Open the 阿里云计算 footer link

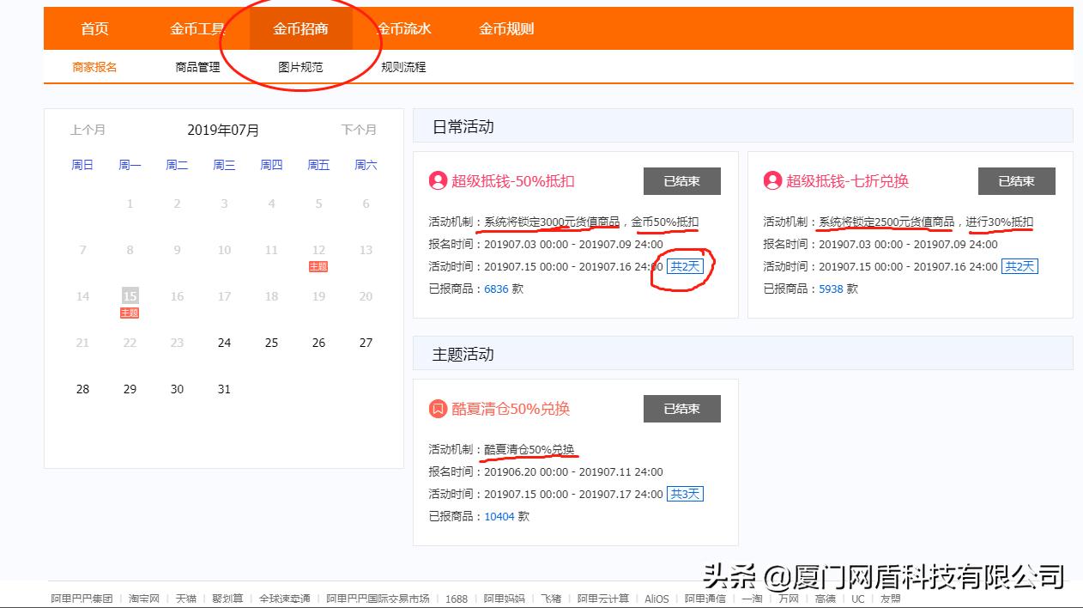click(602, 599)
